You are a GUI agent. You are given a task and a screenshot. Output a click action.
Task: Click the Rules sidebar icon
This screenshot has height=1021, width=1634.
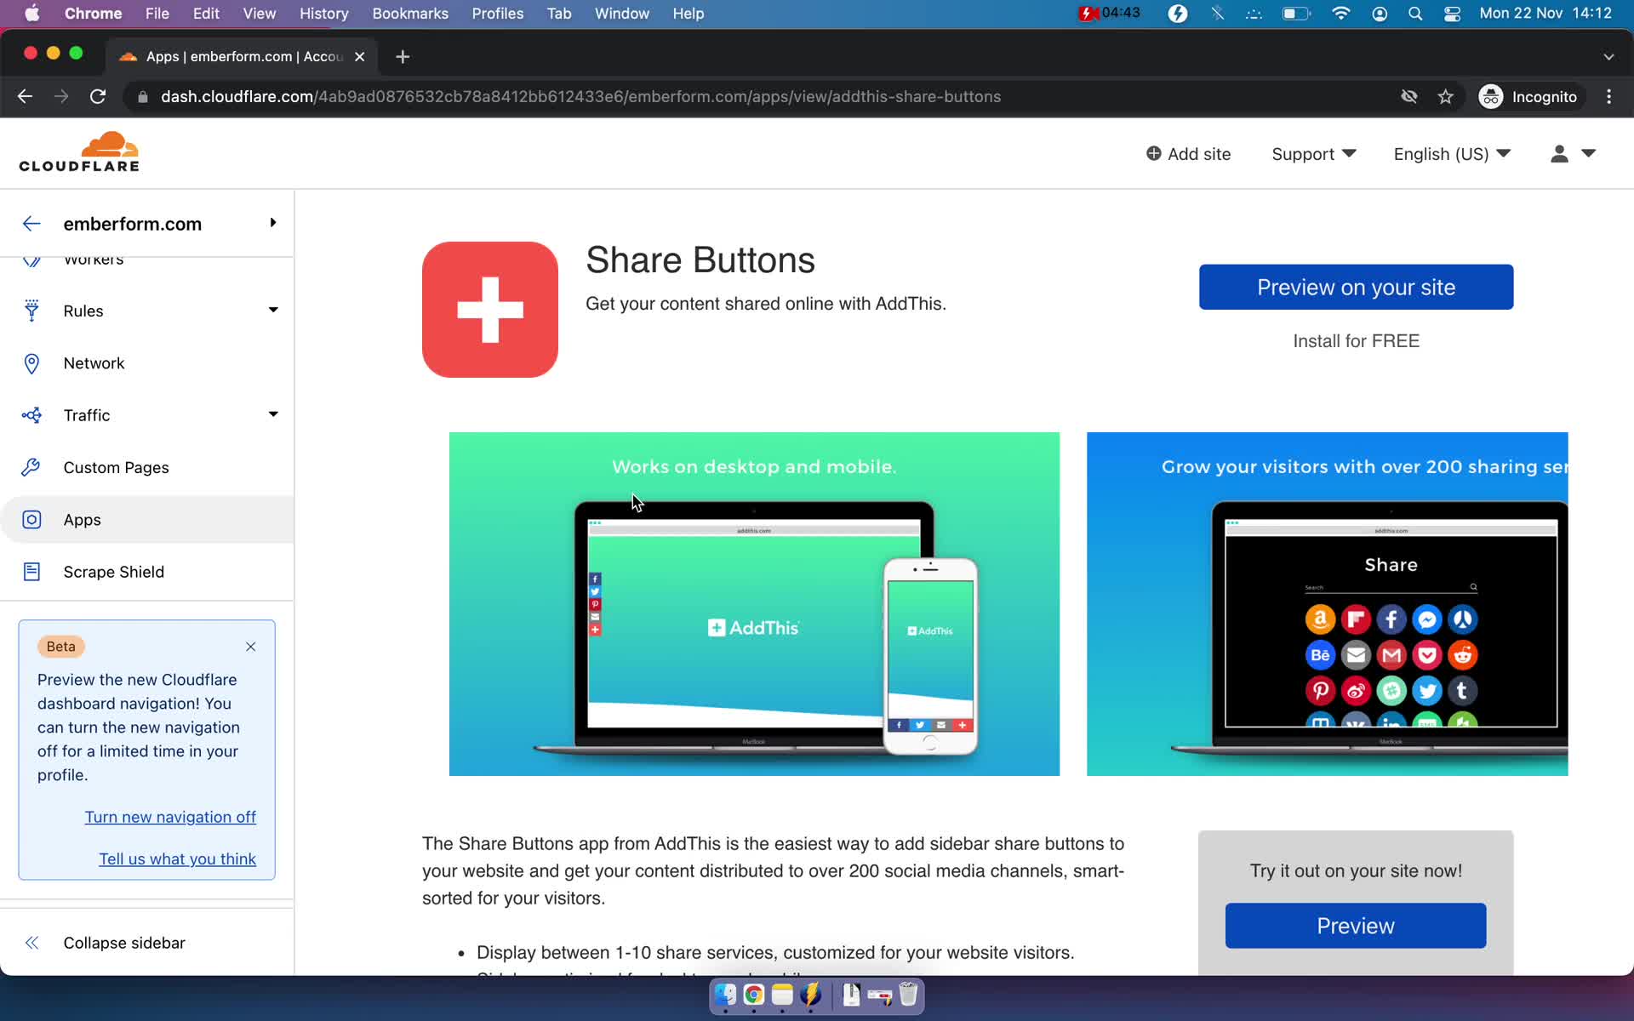pyautogui.click(x=30, y=311)
